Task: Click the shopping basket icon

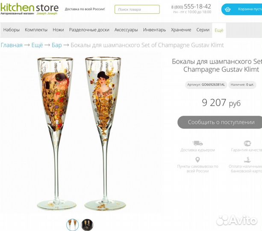Action: pyautogui.click(x=227, y=9)
